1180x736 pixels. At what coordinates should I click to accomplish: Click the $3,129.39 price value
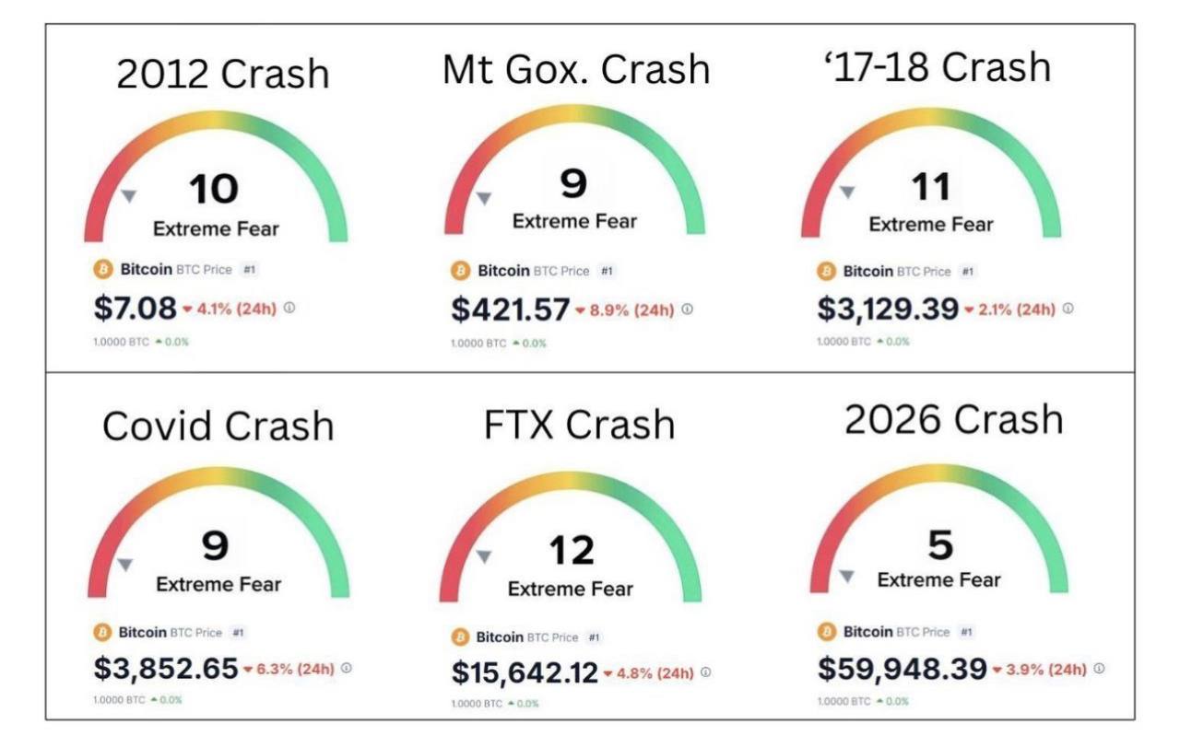[x=887, y=310]
